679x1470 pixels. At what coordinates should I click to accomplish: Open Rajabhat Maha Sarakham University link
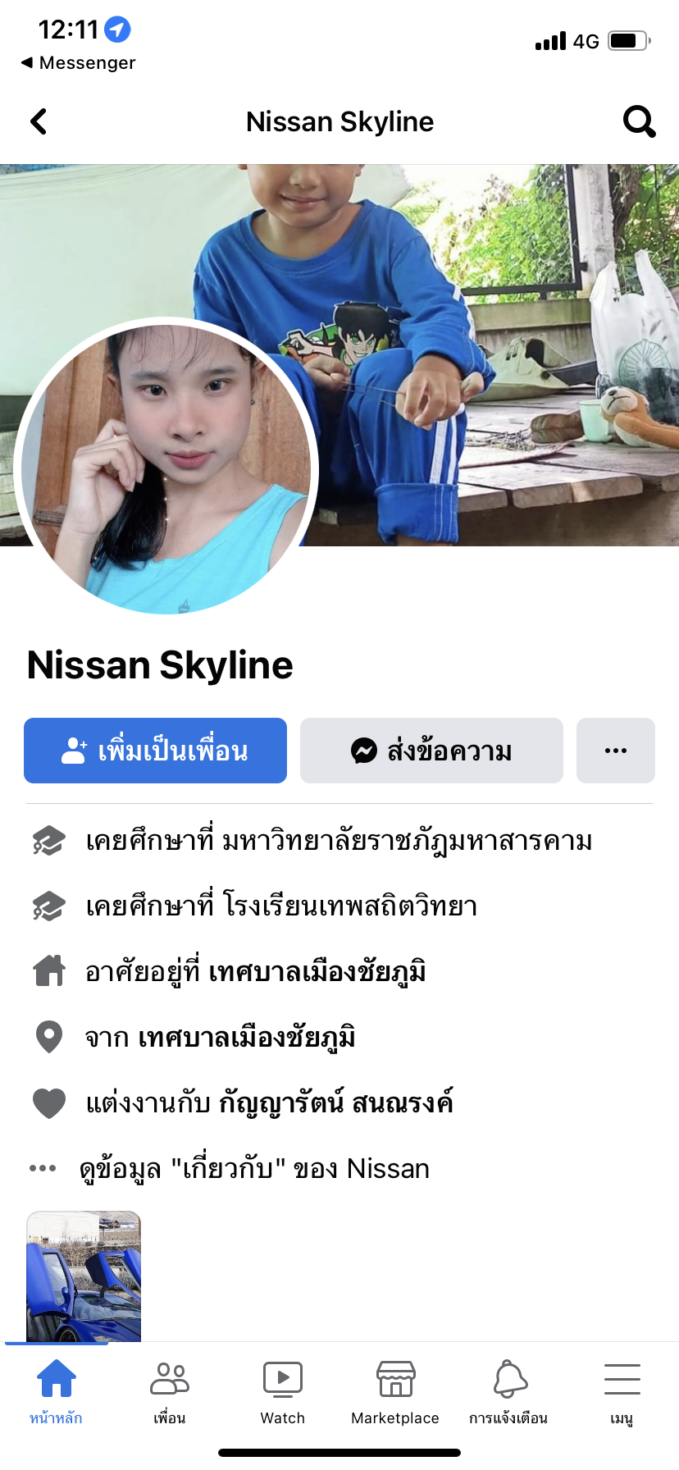click(x=408, y=841)
